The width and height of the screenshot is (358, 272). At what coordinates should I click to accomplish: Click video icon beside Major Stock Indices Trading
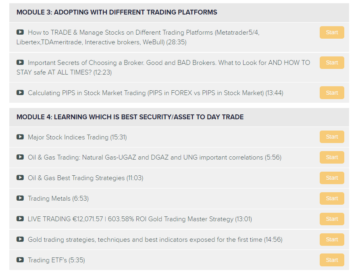pos(20,137)
